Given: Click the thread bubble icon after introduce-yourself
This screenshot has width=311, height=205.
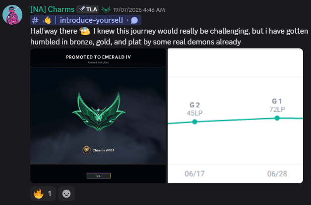Looking at the screenshot, I should click(x=134, y=20).
